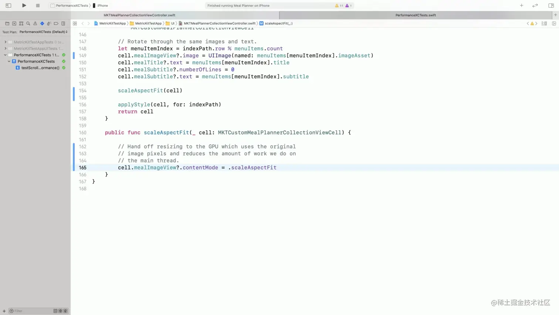Select the PerformanceXCTests class row

(x=35, y=61)
